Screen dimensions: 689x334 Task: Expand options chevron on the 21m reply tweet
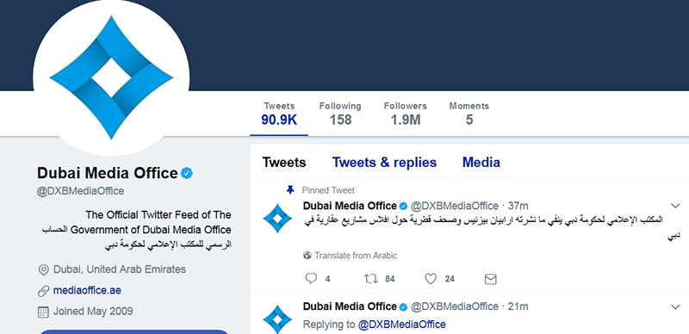pos(675,306)
